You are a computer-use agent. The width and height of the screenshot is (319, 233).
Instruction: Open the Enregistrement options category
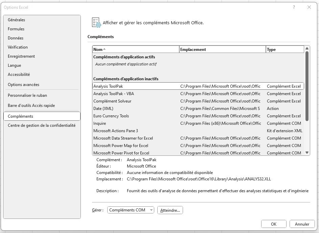(x=42, y=56)
